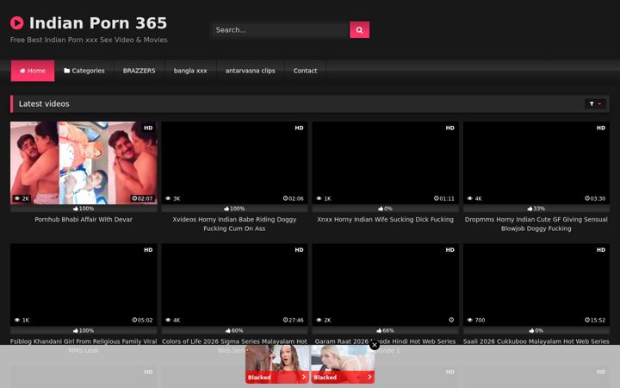Click the folder icon beside Categories
Screen dimensions: 620x388
[x=67, y=71]
